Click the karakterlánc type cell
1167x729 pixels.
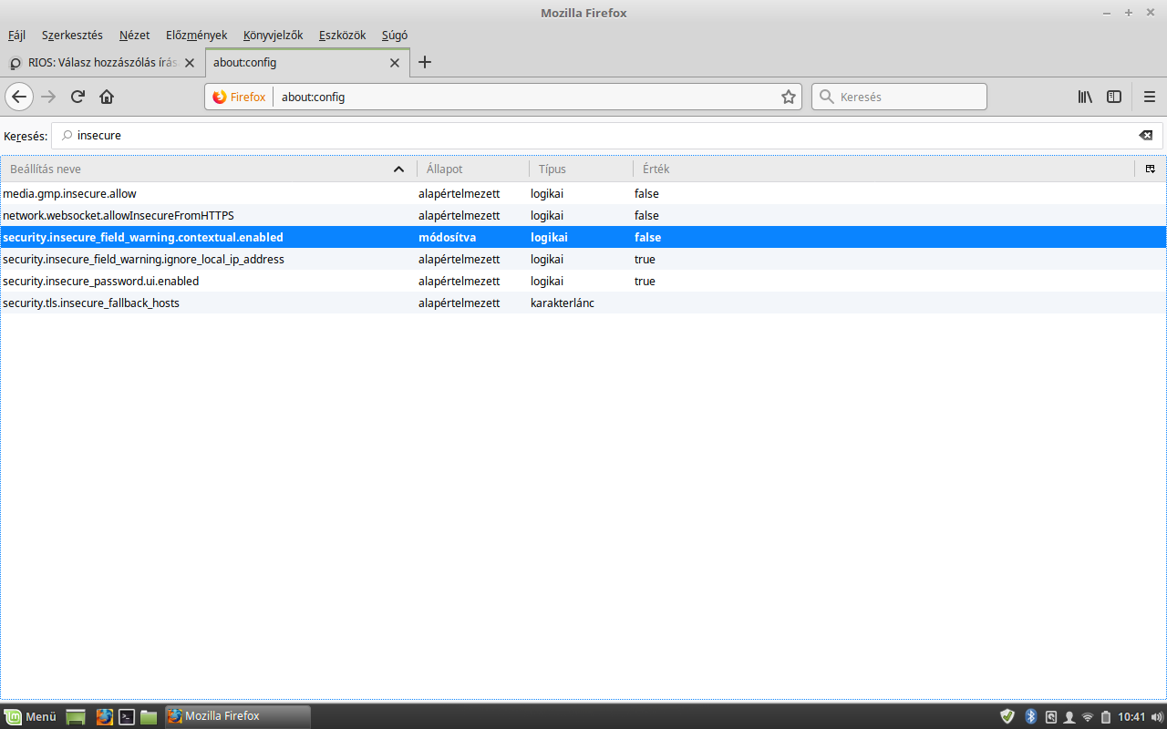point(563,303)
